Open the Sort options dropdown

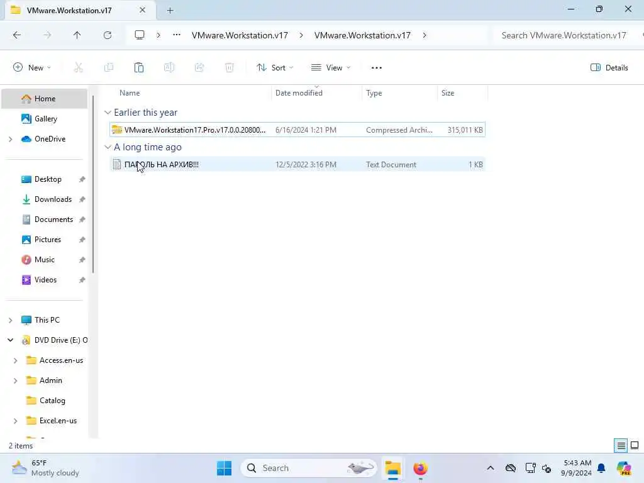click(275, 68)
